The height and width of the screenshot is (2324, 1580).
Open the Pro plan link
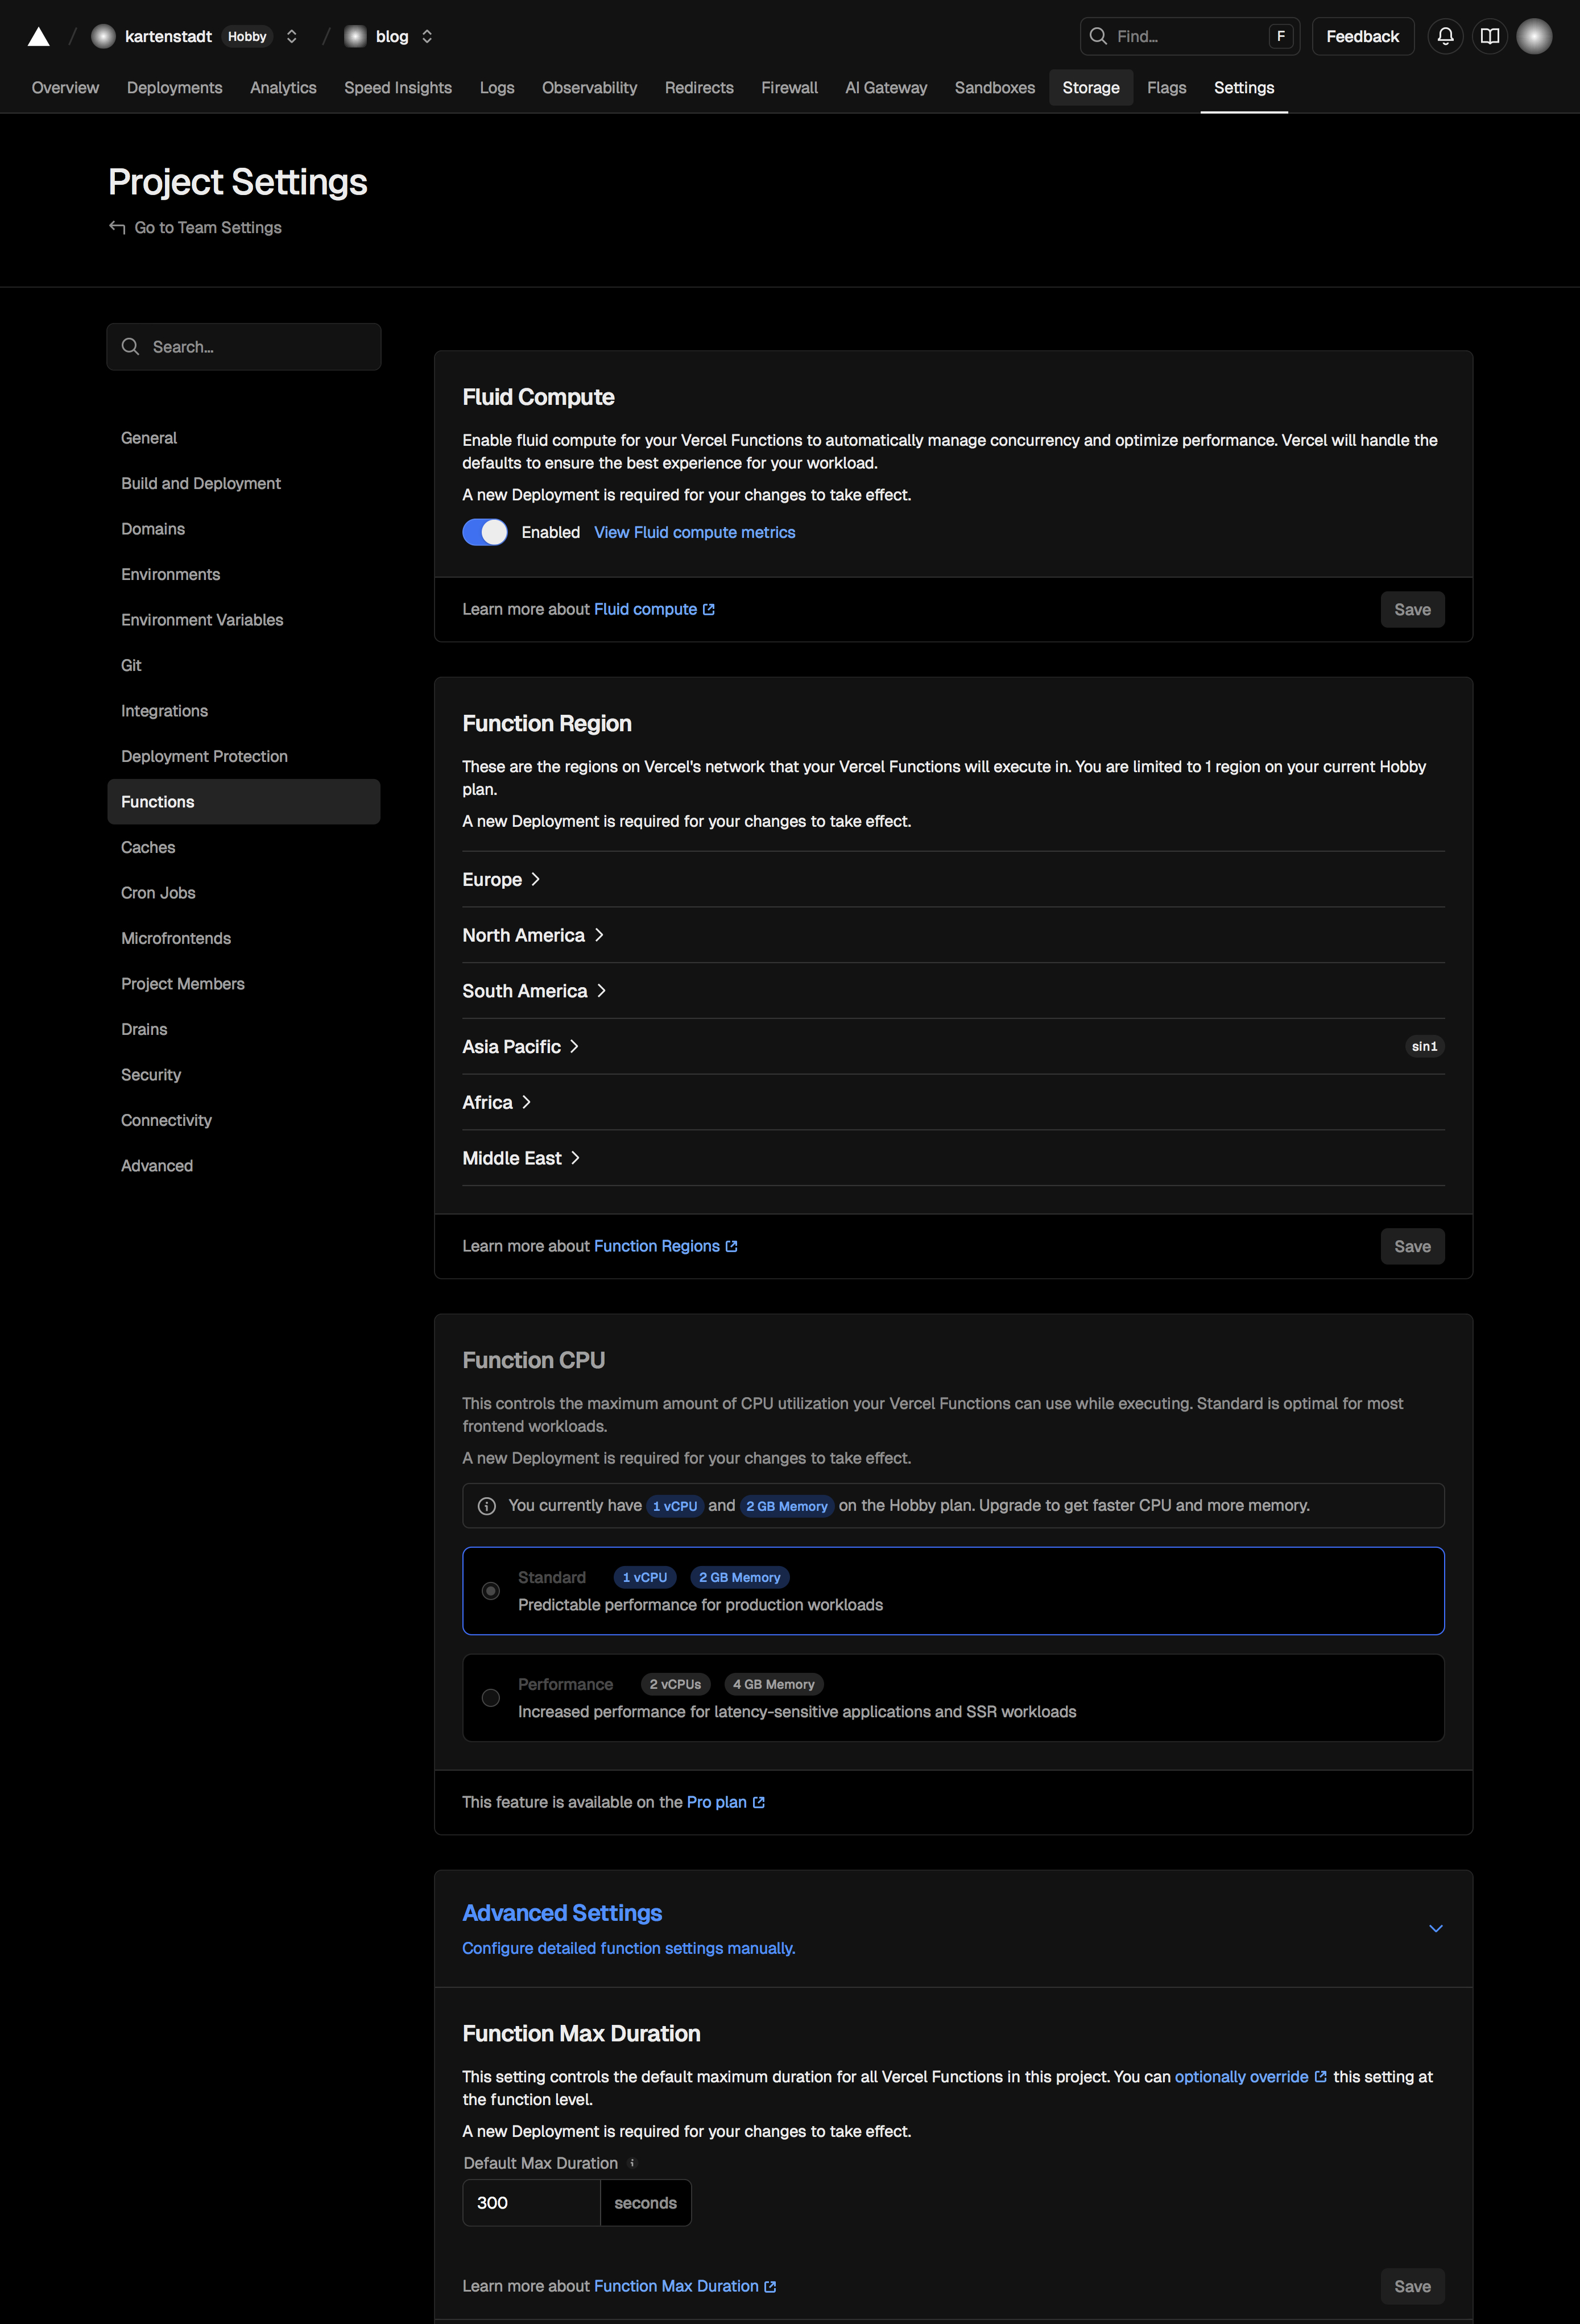(x=725, y=1803)
